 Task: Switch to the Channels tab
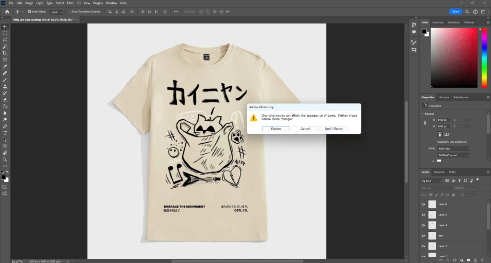point(439,172)
